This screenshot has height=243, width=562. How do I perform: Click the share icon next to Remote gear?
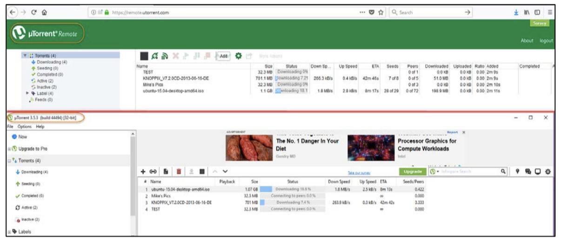pos(249,56)
